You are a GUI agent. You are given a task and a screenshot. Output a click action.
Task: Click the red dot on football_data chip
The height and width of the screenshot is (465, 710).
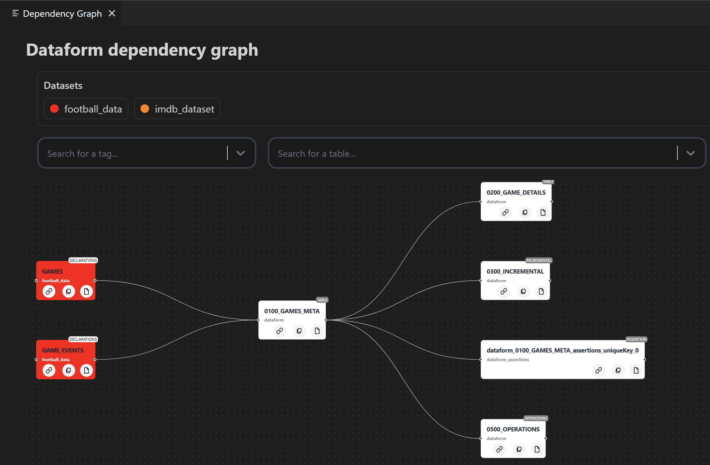(x=54, y=108)
